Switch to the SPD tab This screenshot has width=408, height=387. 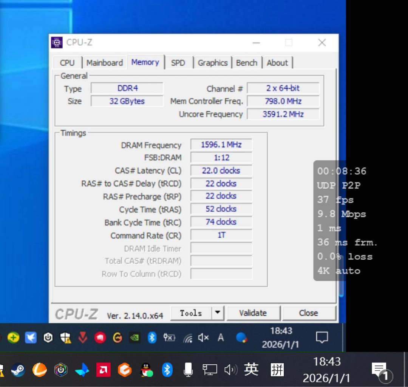tap(178, 62)
